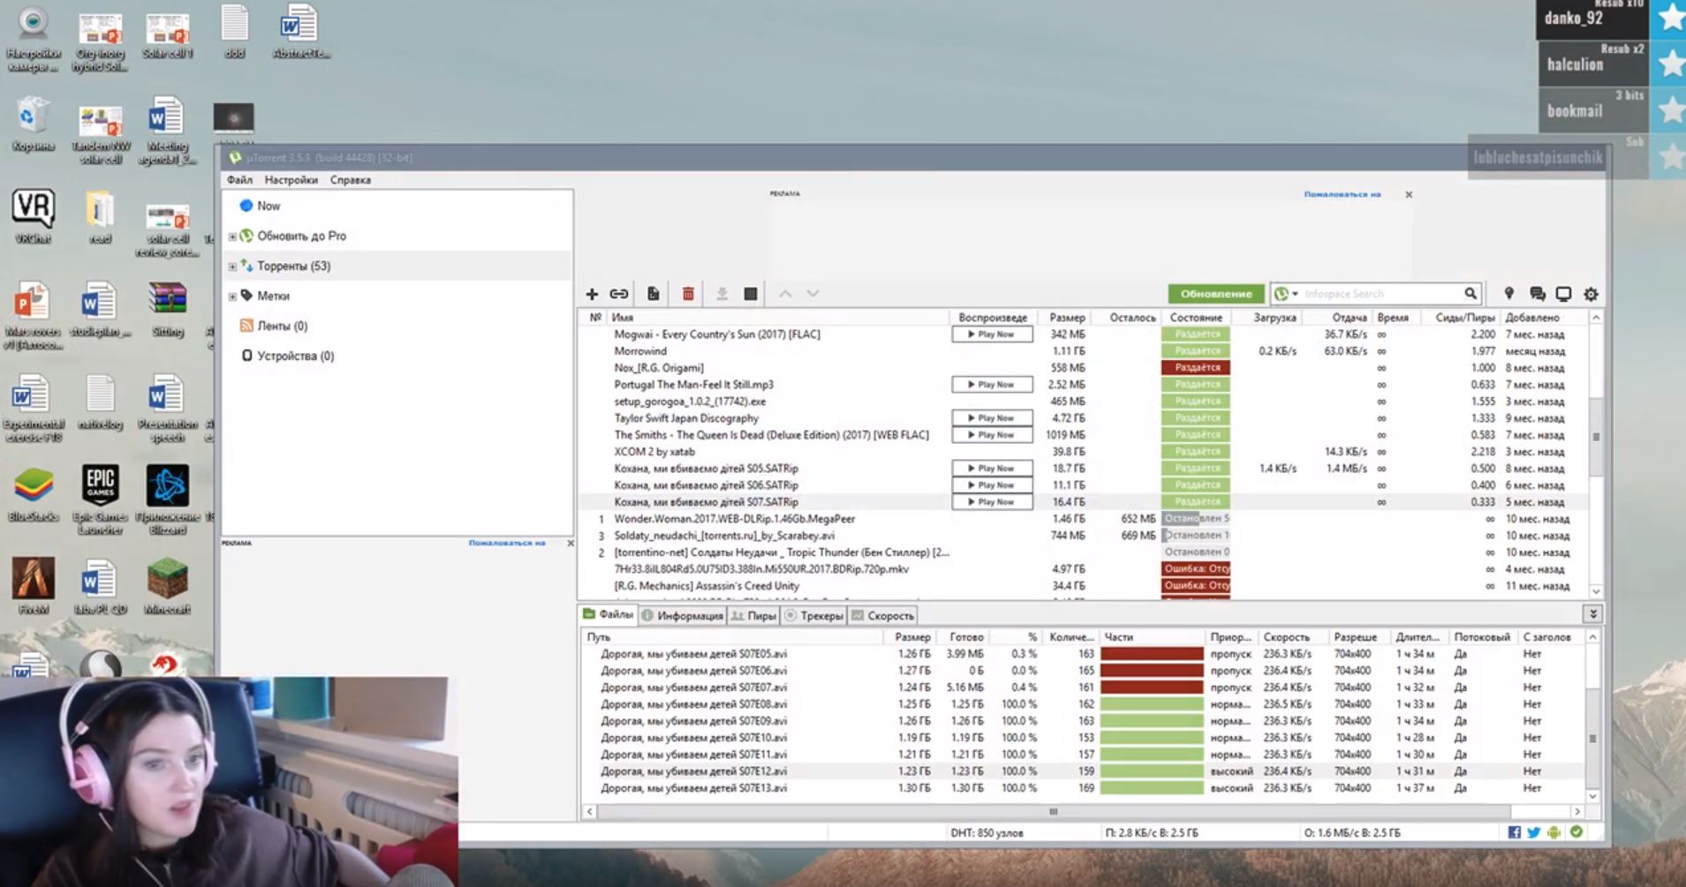The image size is (1686, 887).
Task: Click red Раздаётся status of Nox torrent
Action: 1197,368
